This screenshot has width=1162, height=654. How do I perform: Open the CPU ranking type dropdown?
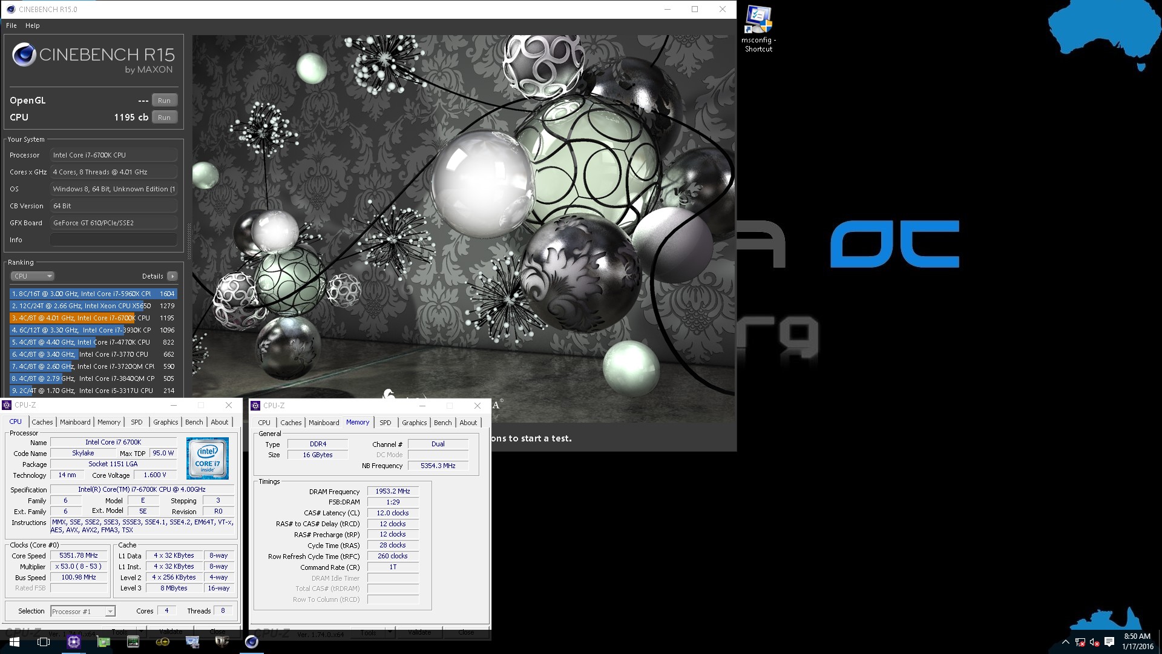[32, 276]
